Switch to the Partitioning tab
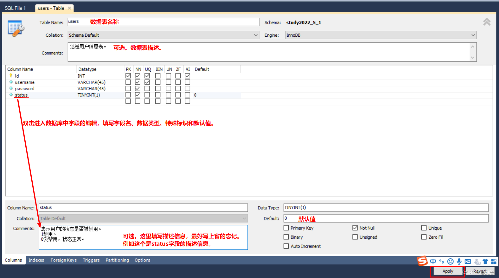The width and height of the screenshot is (499, 278). pos(117,260)
